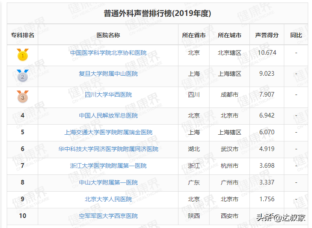Open 上海交通大学医学院附属瑞金医院 link

[x=108, y=132]
